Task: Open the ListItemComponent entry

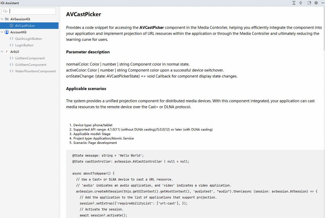Action: pyautogui.click(x=30, y=58)
